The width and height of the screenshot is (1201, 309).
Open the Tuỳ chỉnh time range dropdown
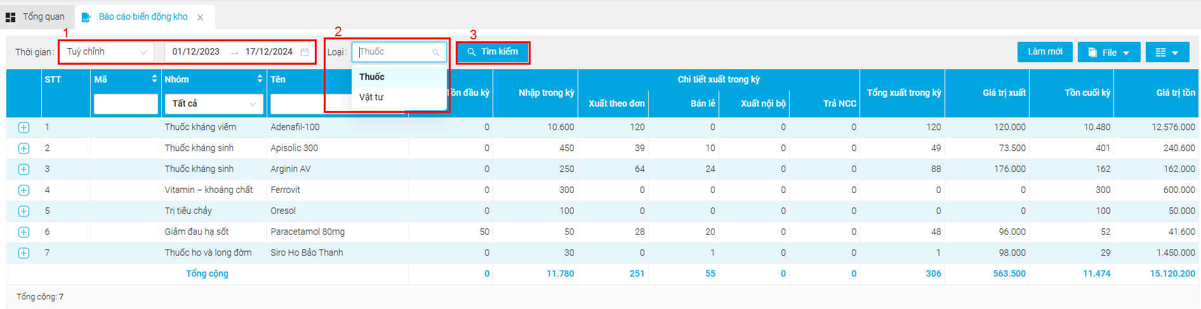107,51
